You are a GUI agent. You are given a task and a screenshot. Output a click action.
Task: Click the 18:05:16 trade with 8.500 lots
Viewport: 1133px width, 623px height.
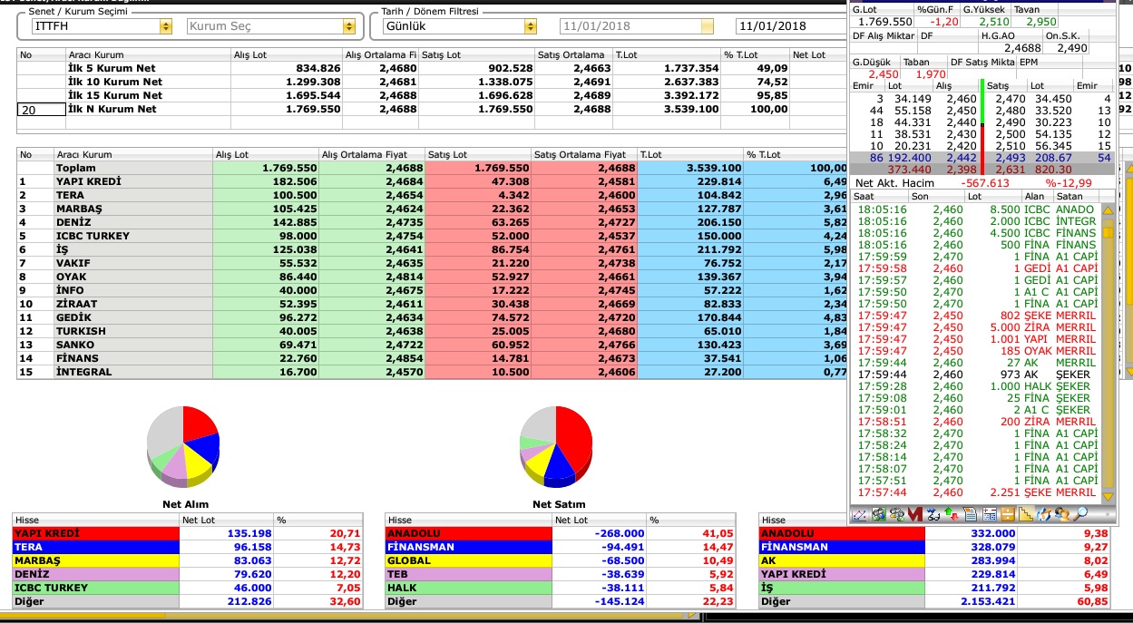[x=975, y=209]
